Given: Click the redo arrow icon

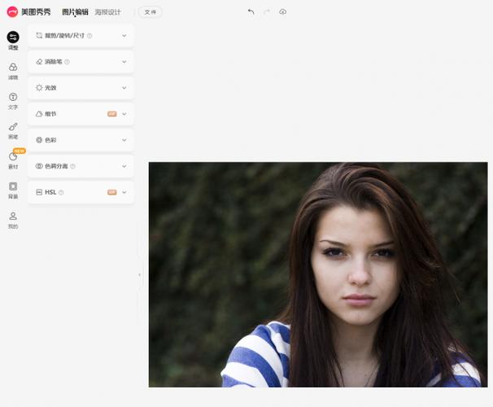Looking at the screenshot, I should 267,12.
